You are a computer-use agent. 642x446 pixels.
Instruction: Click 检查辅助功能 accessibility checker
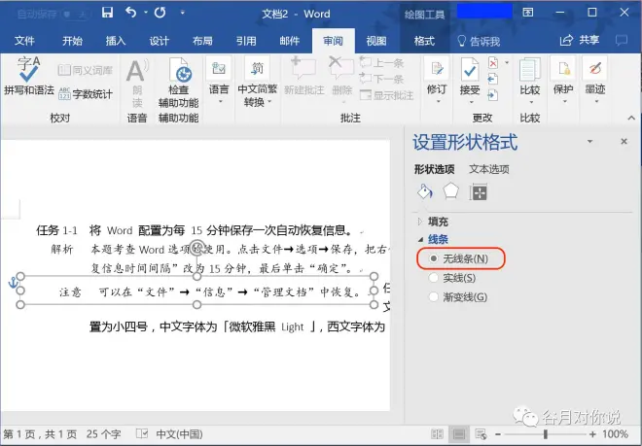(x=179, y=83)
